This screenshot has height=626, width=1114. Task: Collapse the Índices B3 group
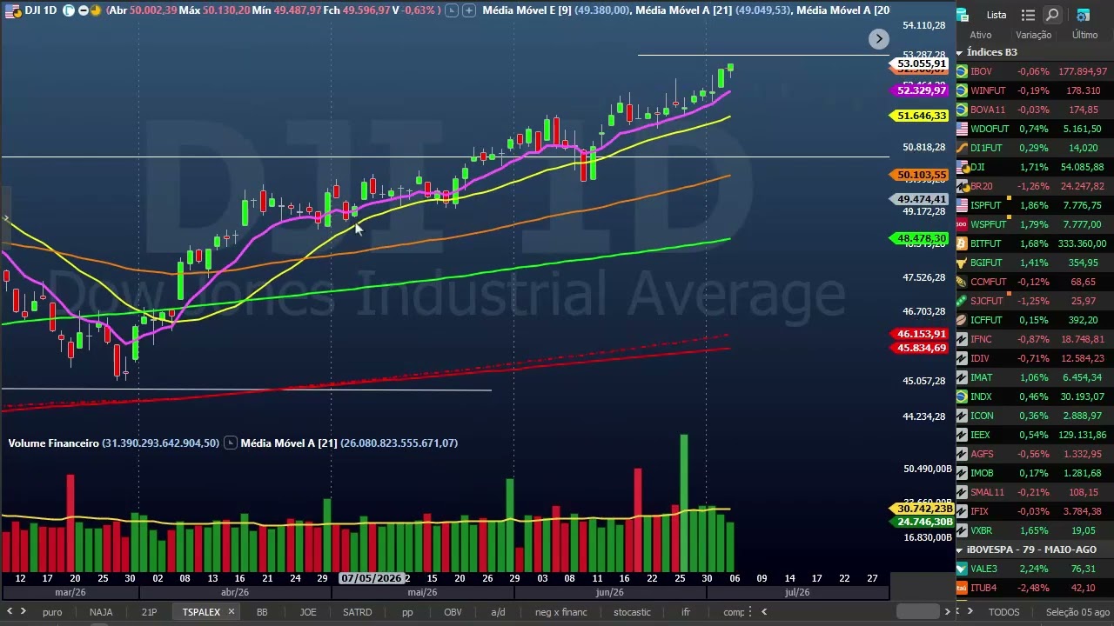tap(960, 52)
